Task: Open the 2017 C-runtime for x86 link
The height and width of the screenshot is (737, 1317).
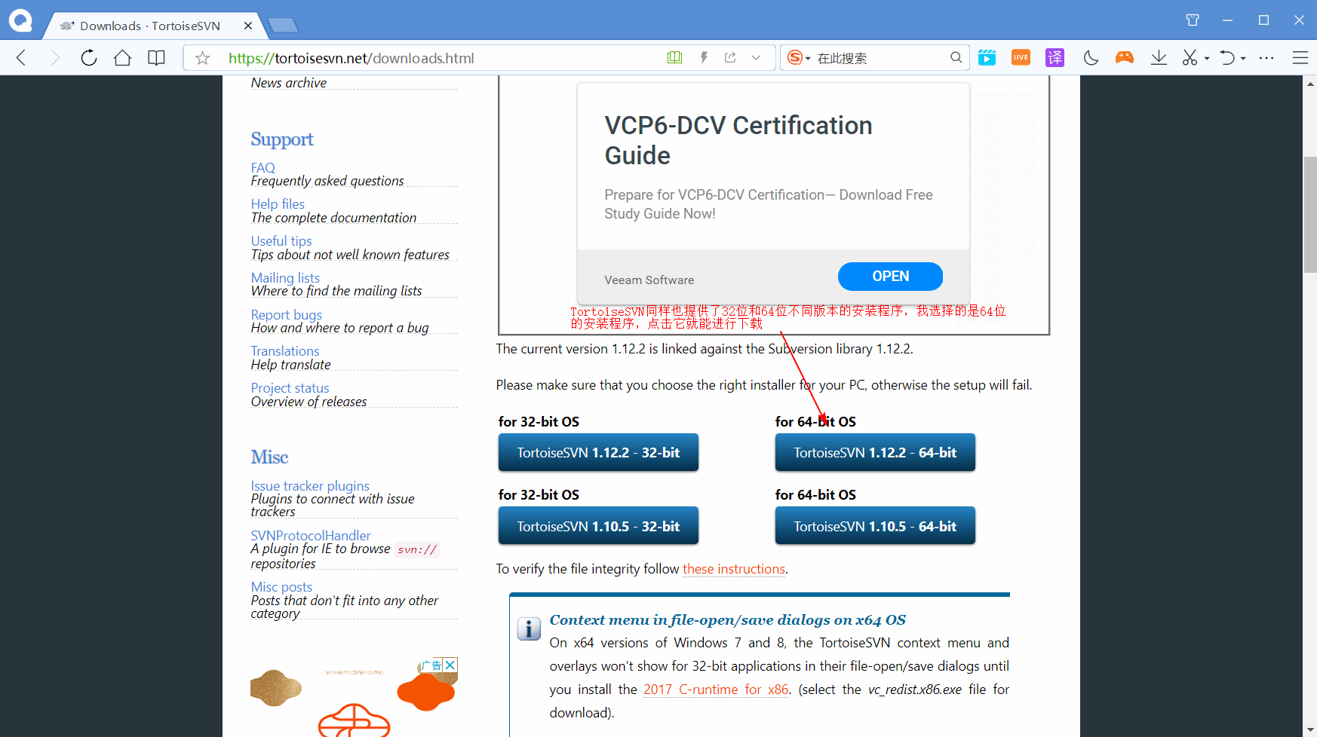Action: (x=716, y=690)
